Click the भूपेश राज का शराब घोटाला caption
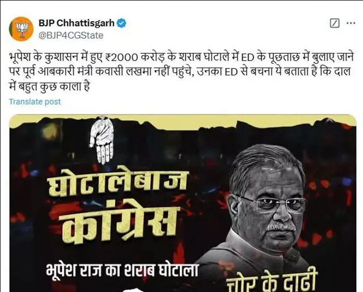Image resolution: width=363 pixels, height=292 pixels. (123, 270)
